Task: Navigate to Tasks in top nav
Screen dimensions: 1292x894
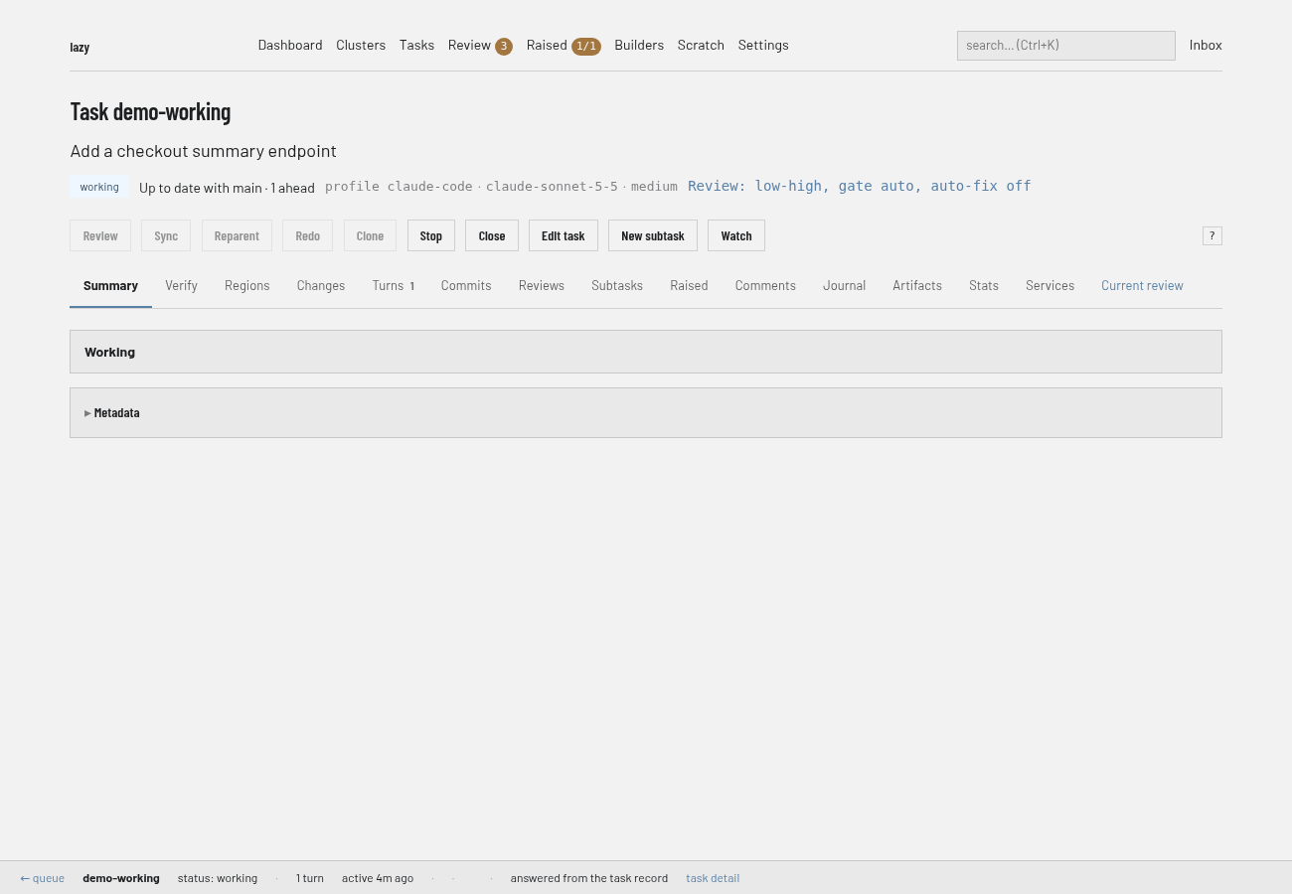Action: (x=416, y=45)
